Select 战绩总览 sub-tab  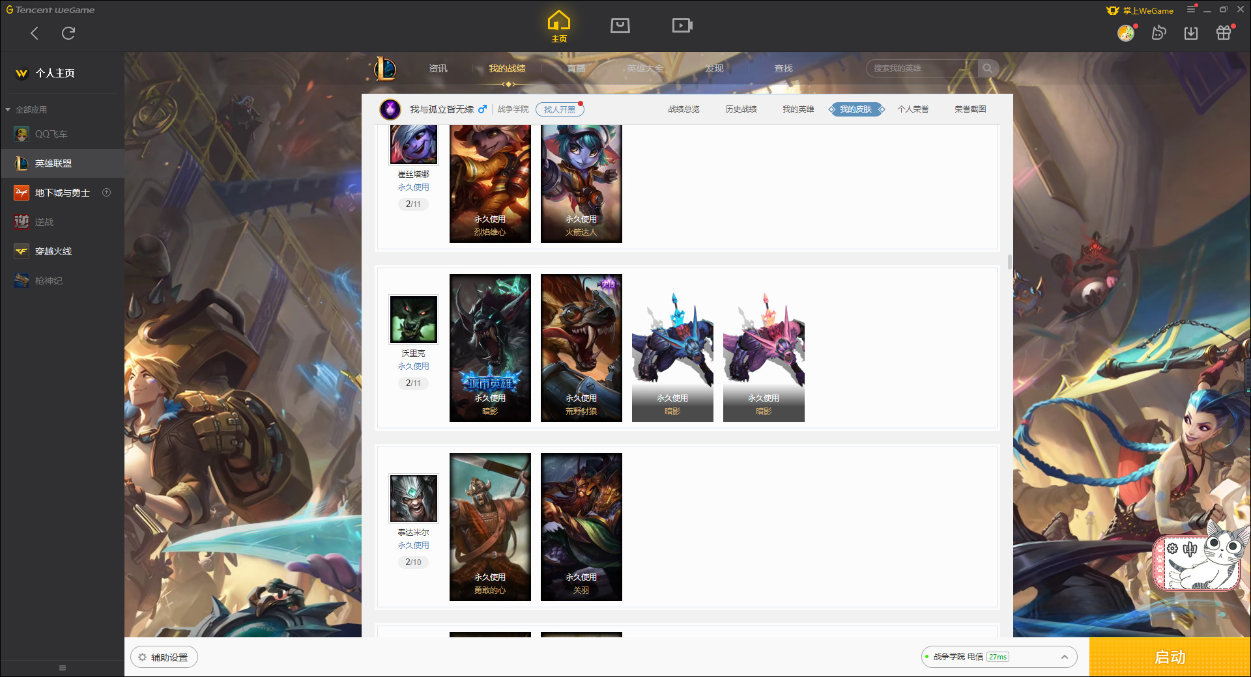[683, 109]
